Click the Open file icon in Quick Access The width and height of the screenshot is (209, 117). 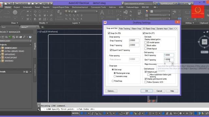(9, 4)
